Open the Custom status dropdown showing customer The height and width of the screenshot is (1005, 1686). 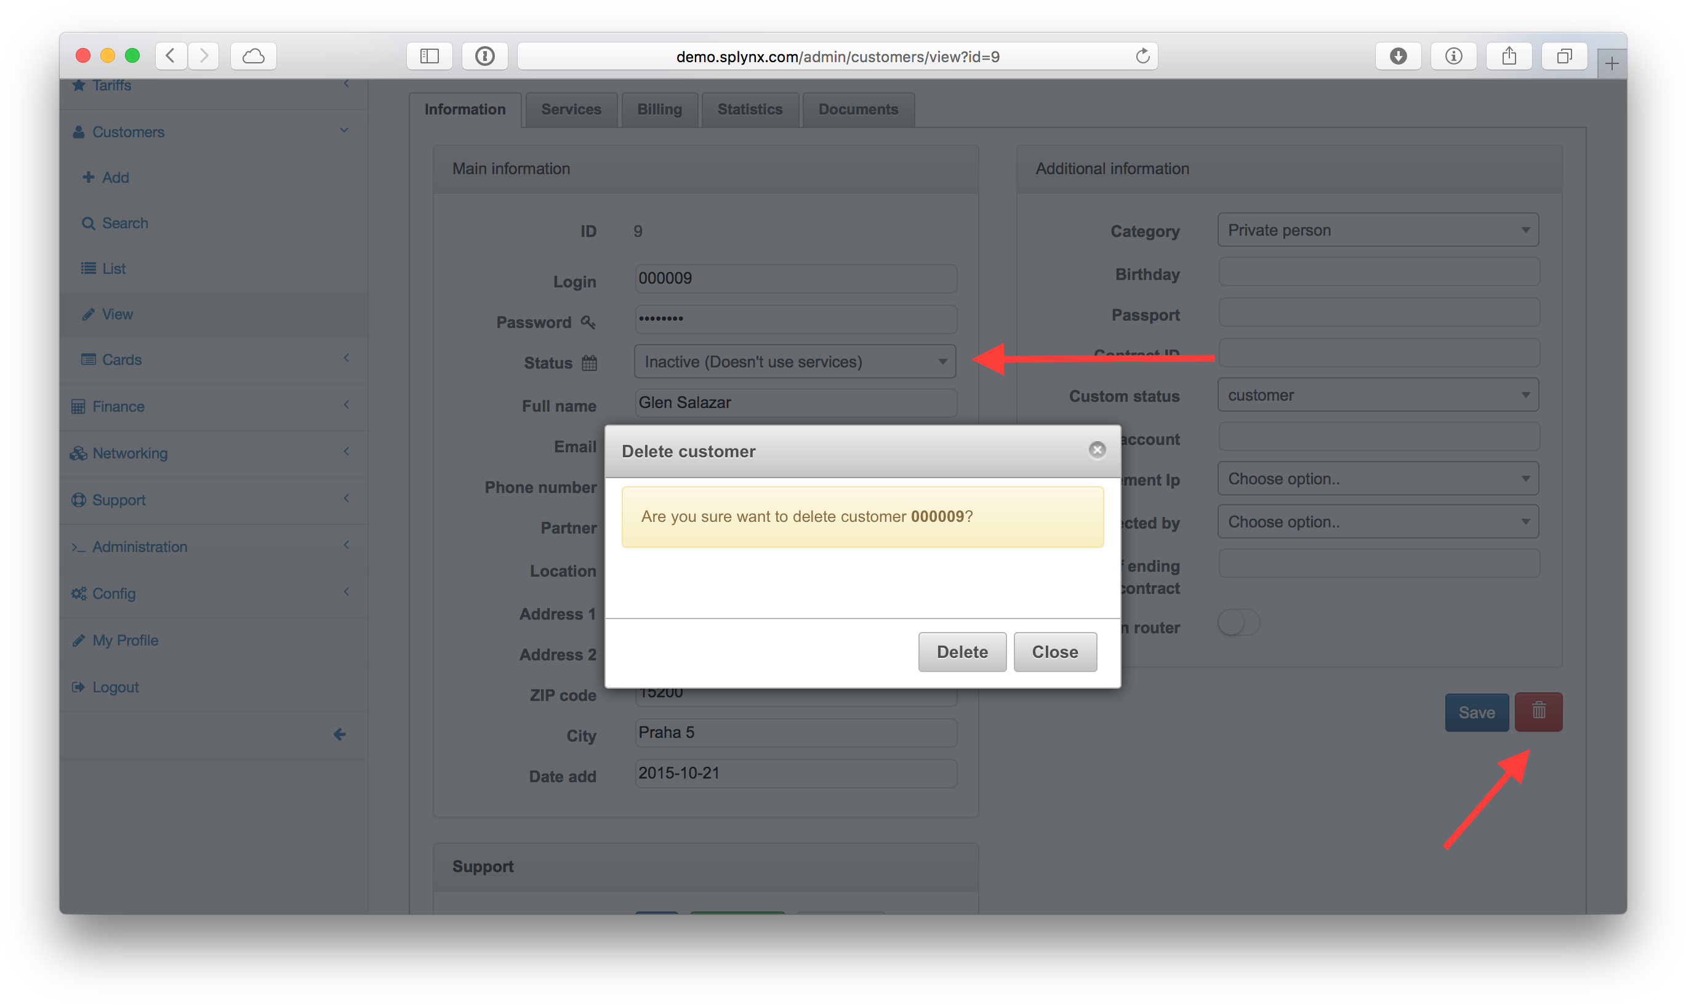[1378, 395]
